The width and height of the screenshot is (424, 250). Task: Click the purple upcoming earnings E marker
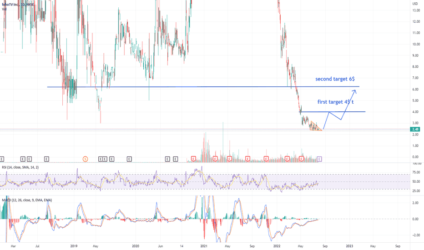pyautogui.click(x=319, y=159)
